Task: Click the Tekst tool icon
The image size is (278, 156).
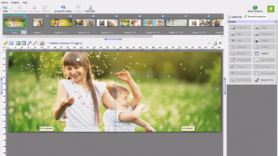Action: point(5,7)
